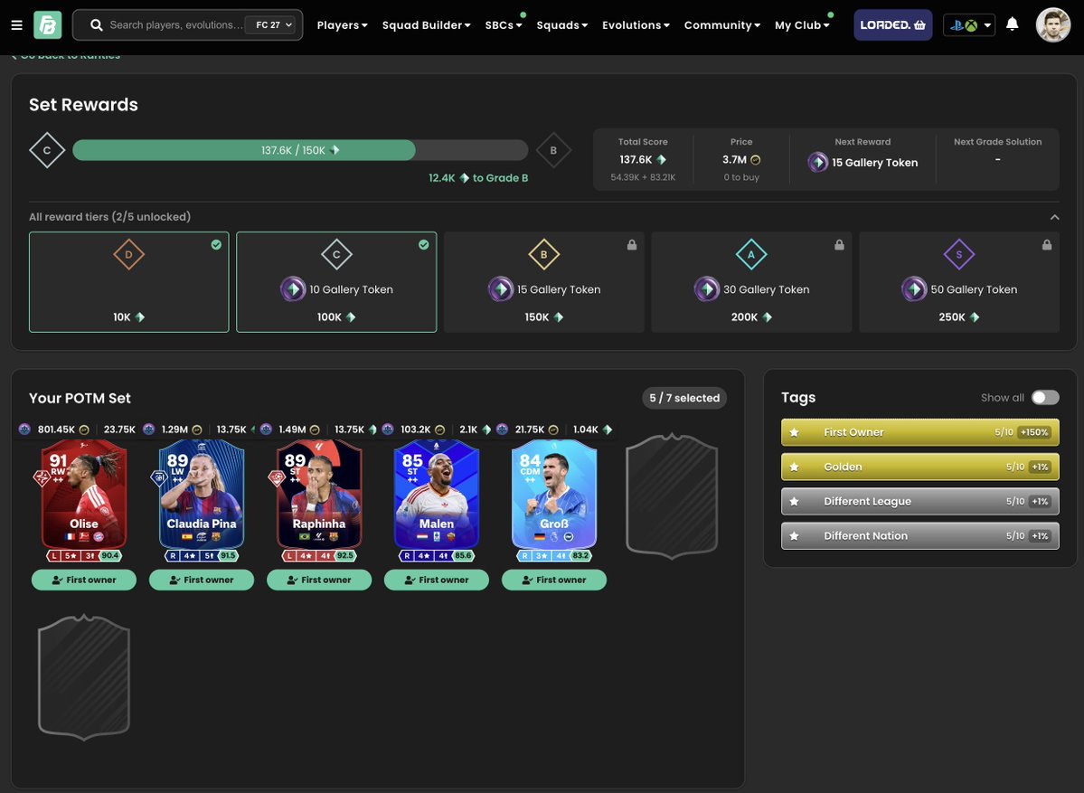Click the 50 Gallery Token icon

point(914,289)
